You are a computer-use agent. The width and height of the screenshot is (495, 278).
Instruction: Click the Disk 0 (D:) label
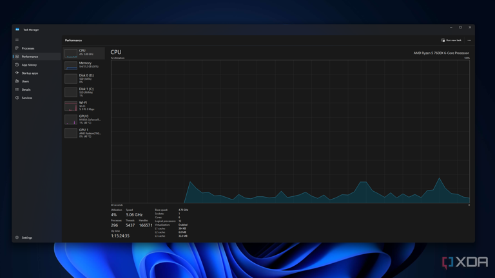coord(86,75)
